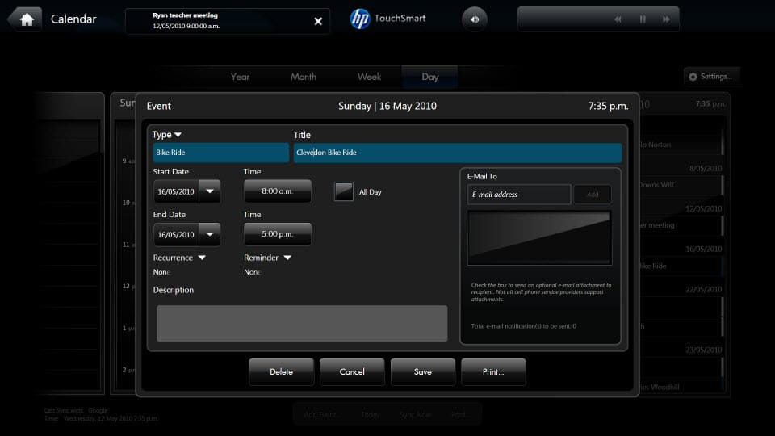
Task: Open Settings via the gear icon
Action: [x=693, y=77]
